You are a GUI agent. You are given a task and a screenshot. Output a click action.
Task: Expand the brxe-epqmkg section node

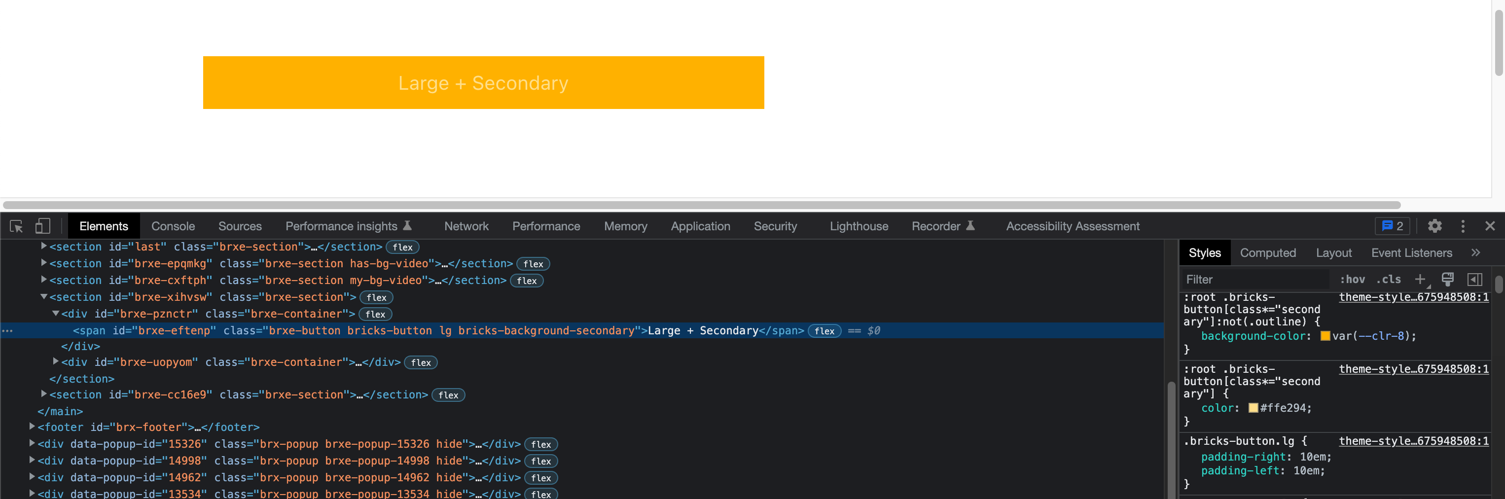[x=44, y=263]
